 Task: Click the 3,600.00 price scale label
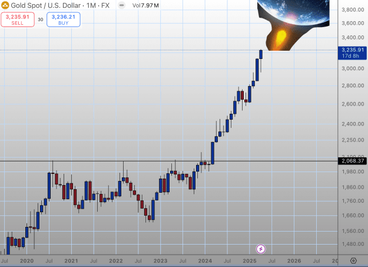pyautogui.click(x=353, y=23)
